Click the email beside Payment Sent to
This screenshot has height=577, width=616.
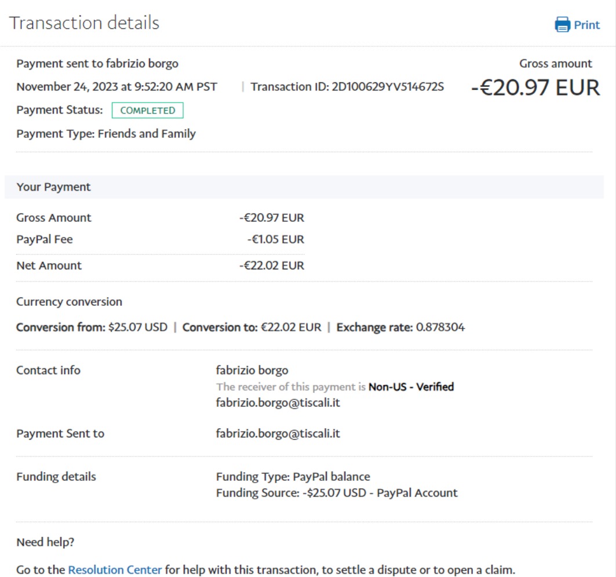(x=278, y=433)
